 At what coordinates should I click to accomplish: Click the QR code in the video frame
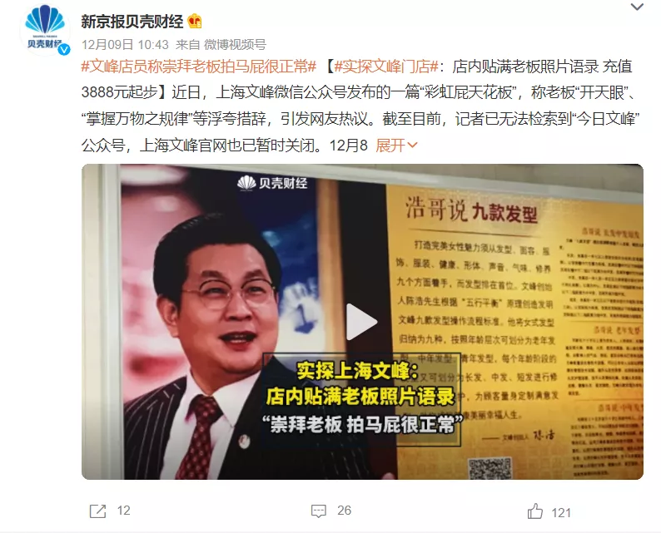coord(490,468)
